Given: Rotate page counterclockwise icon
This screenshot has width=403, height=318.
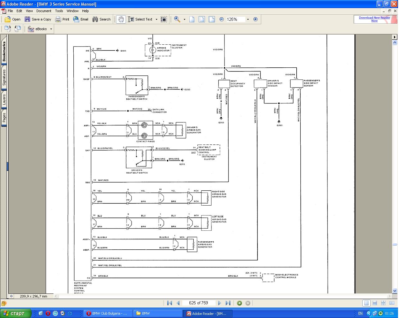Looking at the screenshot, I should [18, 29].
